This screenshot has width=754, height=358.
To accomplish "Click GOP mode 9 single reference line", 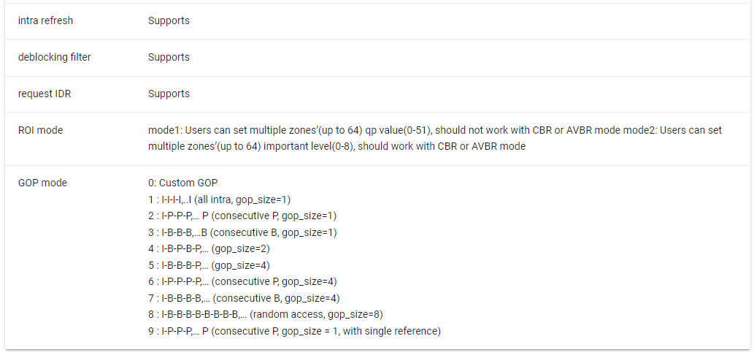I will tap(294, 332).
